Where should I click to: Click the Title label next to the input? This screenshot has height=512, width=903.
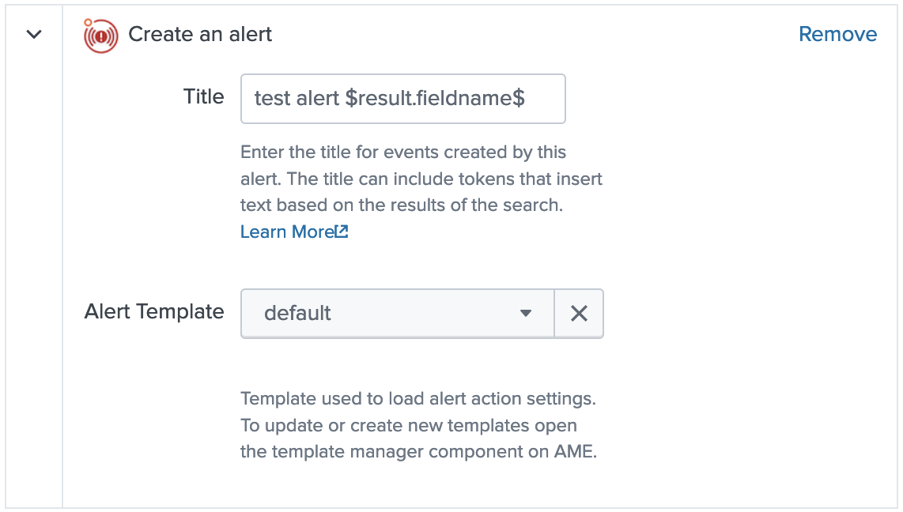(203, 97)
